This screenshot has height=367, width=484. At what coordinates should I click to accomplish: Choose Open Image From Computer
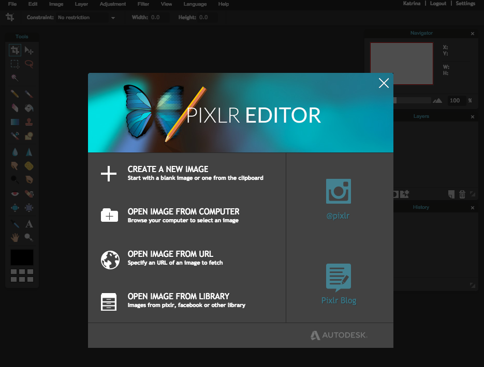[170, 216]
